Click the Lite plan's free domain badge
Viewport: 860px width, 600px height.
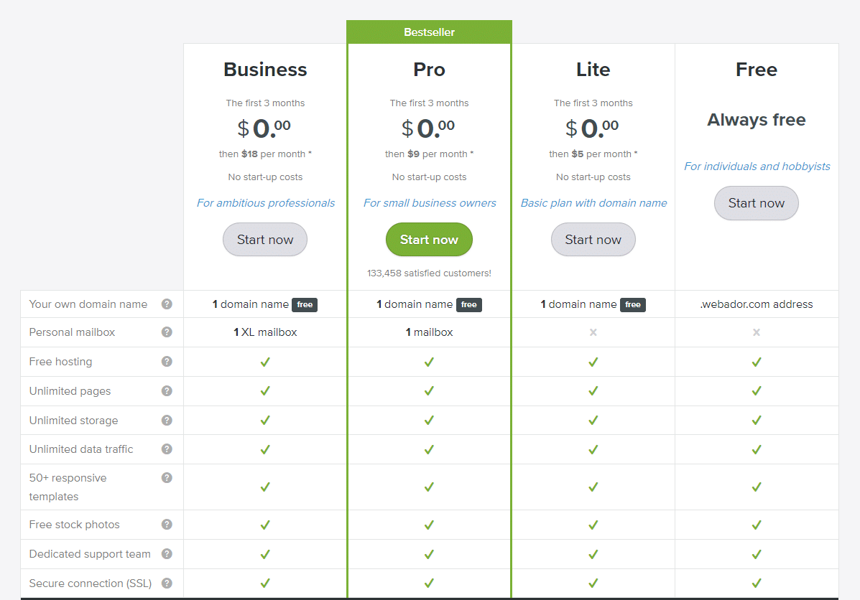coord(632,304)
